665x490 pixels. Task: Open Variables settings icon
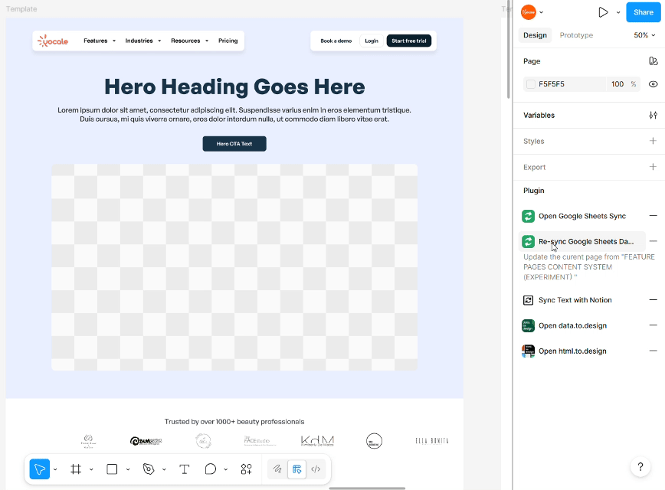coord(653,116)
